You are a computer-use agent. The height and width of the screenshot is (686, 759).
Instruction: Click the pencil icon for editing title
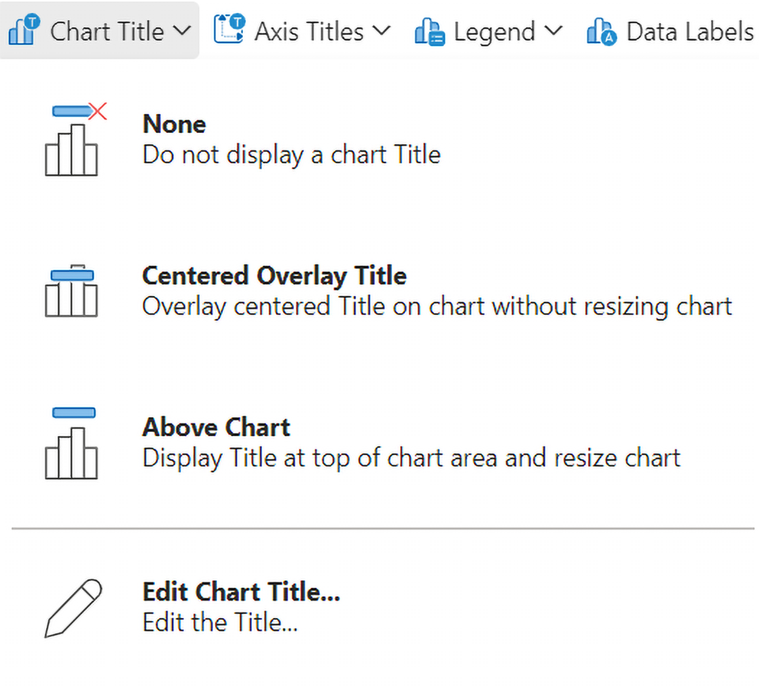pos(73,608)
